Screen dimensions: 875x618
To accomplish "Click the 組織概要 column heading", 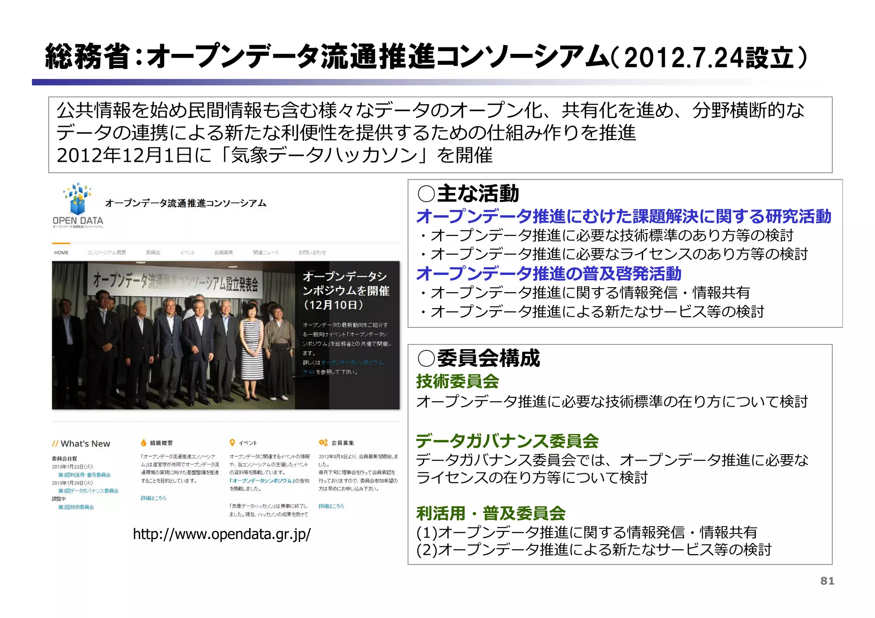I will (161, 443).
